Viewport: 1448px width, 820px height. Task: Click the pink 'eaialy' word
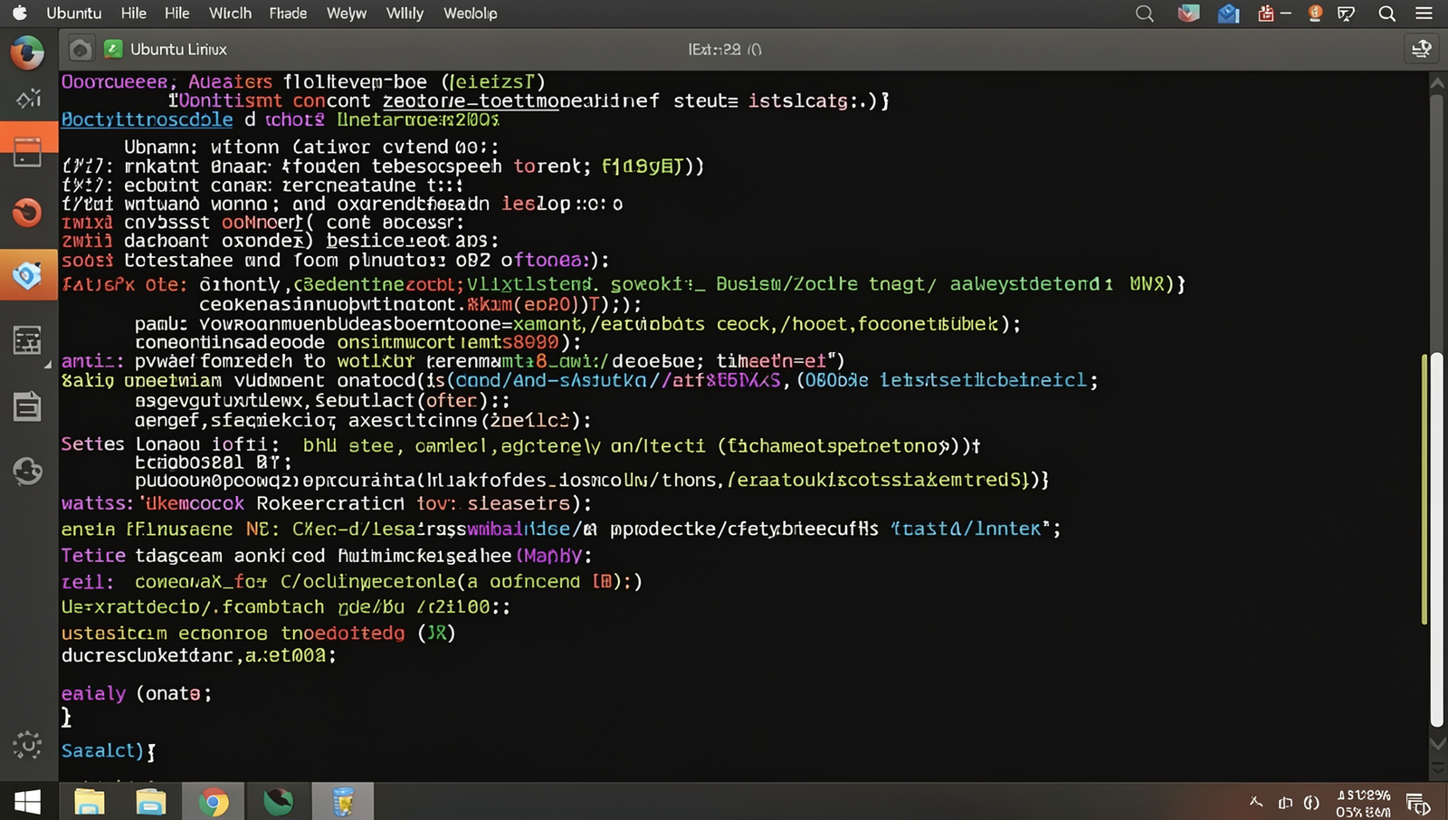click(93, 693)
